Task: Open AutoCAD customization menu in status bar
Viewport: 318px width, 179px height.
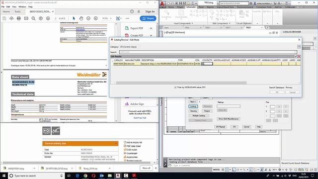Action: (x=316, y=170)
